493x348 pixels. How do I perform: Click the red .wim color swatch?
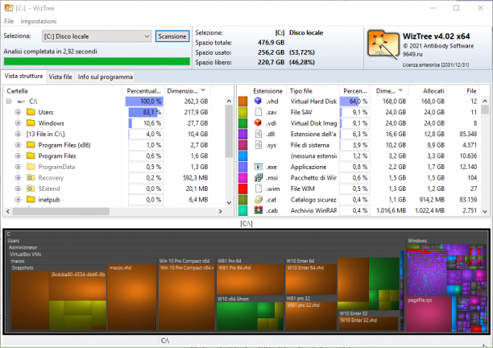242,188
